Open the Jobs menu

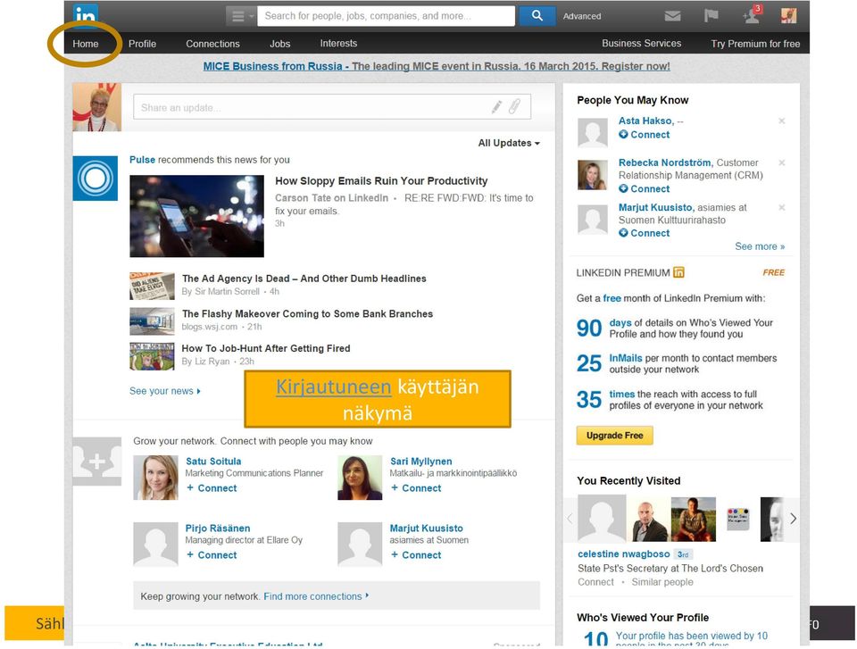pyautogui.click(x=279, y=44)
